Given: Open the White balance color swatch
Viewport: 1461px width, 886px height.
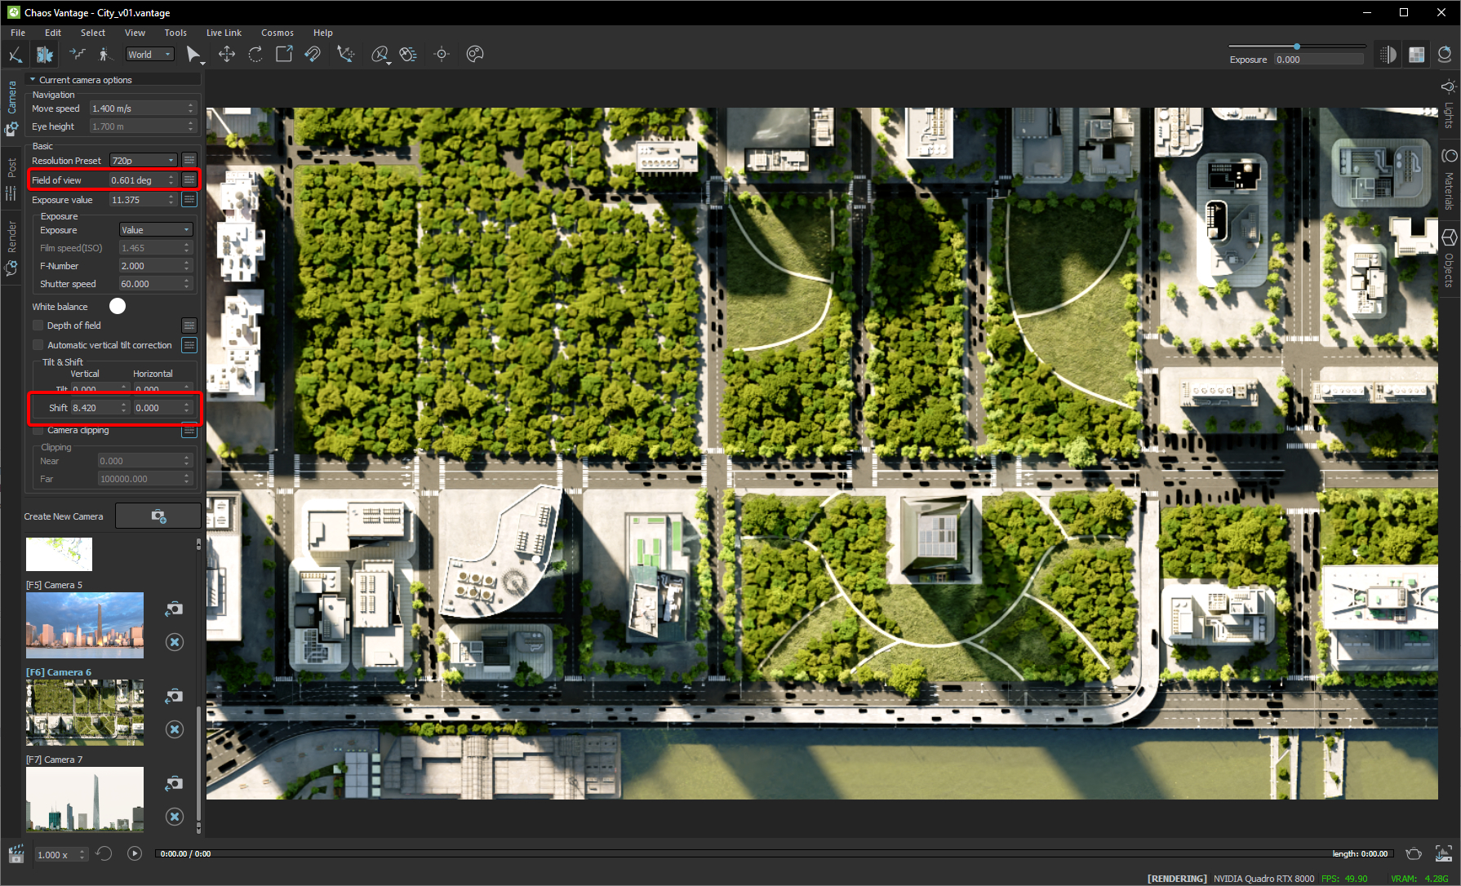Looking at the screenshot, I should point(118,306).
